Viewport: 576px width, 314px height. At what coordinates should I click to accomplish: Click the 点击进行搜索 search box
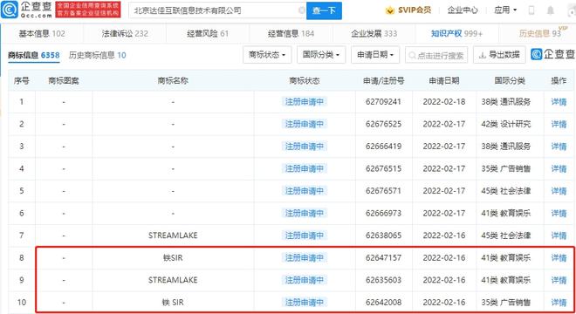pyautogui.click(x=436, y=55)
